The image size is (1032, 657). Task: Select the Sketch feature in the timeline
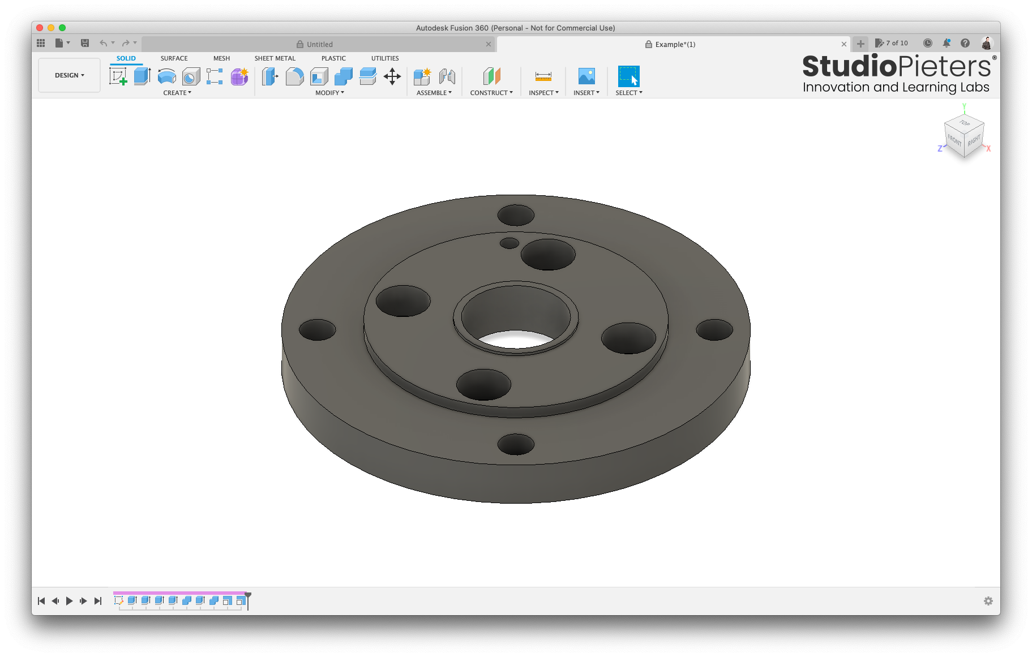tap(118, 600)
